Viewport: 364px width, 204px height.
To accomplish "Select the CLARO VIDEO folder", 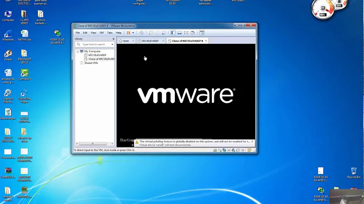I will [24, 17].
